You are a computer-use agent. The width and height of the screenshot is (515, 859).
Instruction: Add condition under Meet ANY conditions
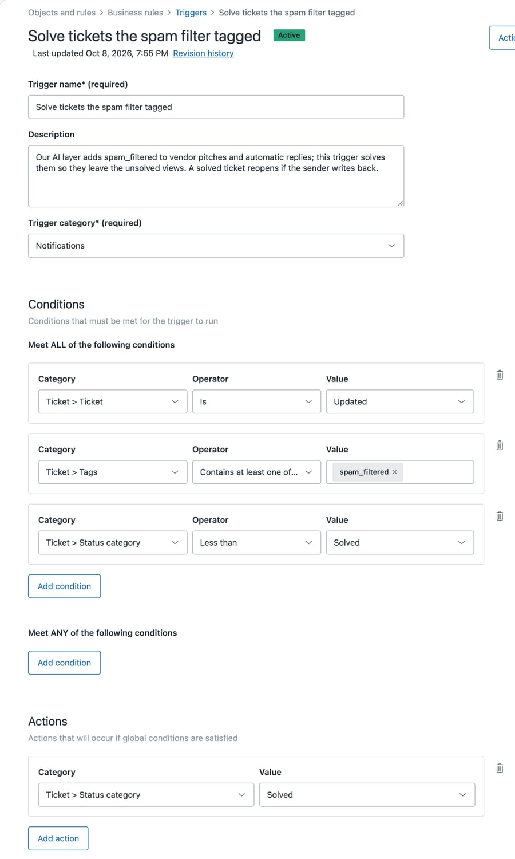click(x=64, y=663)
